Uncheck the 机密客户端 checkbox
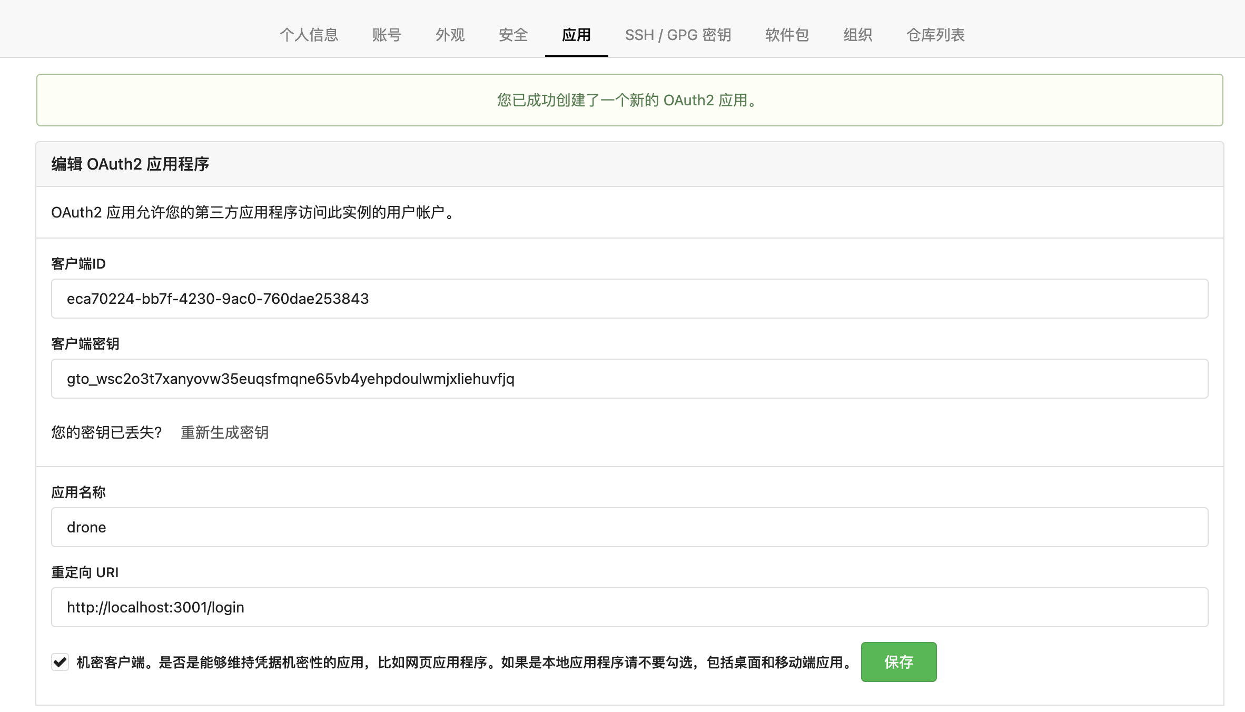1245x712 pixels. (x=60, y=662)
